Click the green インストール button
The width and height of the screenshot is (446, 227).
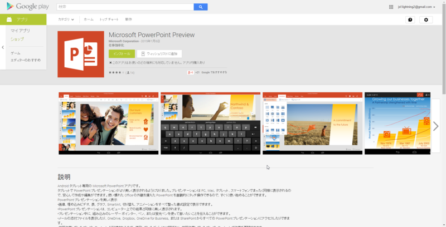coord(122,53)
